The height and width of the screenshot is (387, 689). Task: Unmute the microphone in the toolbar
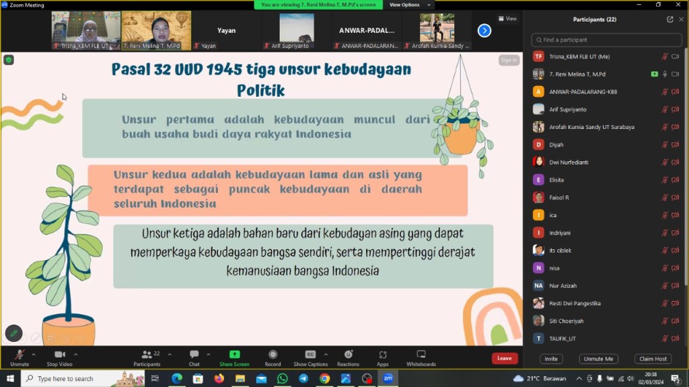(x=20, y=357)
